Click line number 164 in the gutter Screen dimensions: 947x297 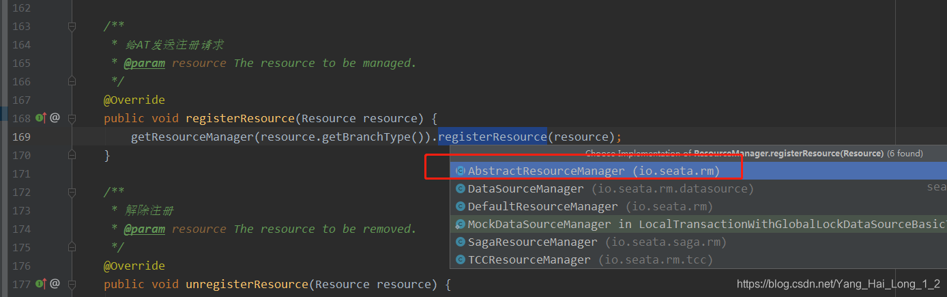[x=22, y=44]
